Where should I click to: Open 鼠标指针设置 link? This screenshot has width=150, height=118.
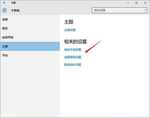tap(73, 65)
